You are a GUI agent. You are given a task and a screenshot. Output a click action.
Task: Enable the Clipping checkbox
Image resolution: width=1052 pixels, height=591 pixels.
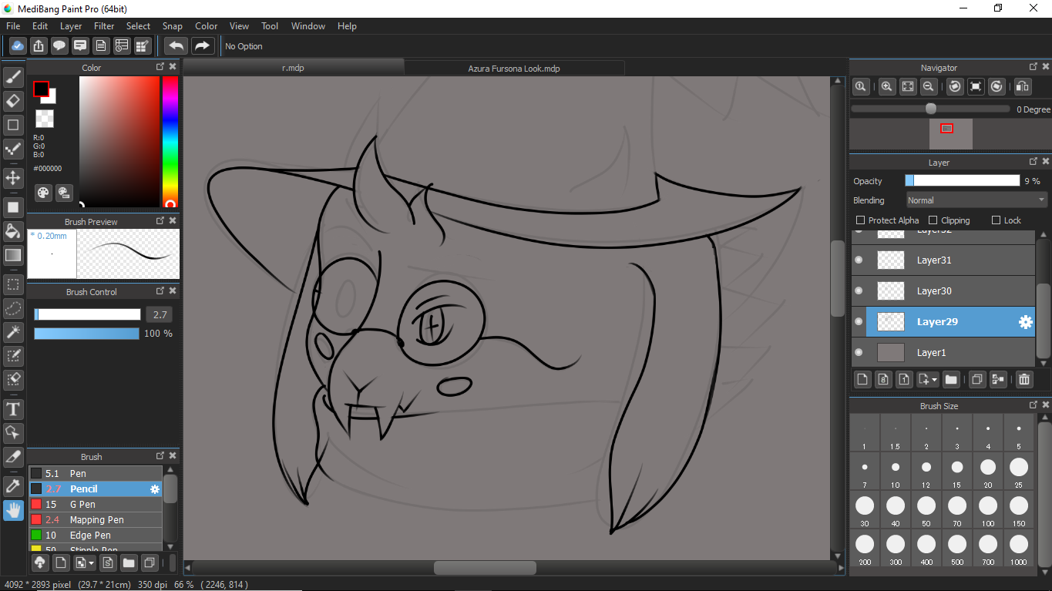(933, 220)
